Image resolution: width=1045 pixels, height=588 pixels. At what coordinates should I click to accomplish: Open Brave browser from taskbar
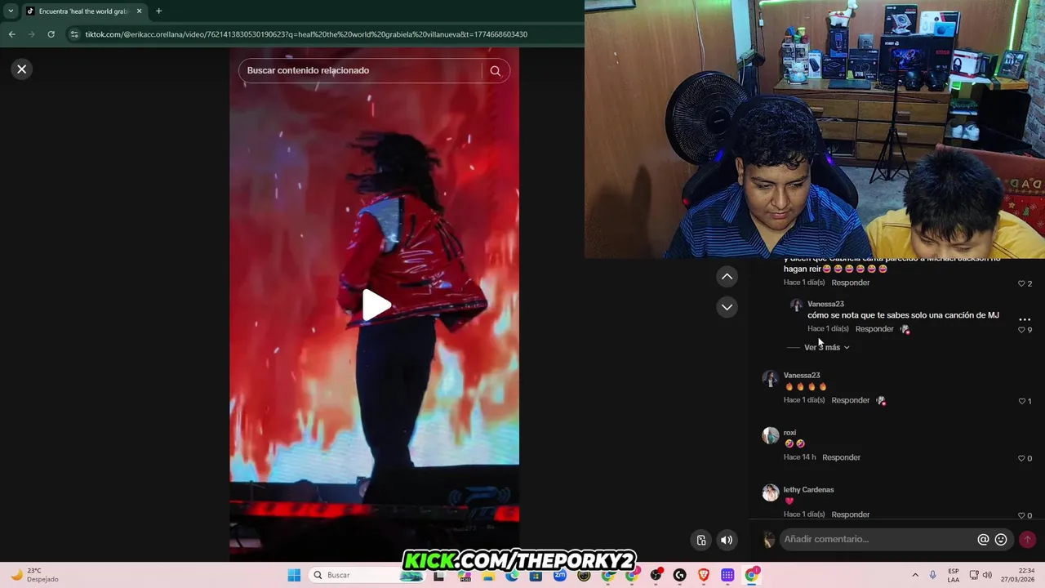point(704,575)
